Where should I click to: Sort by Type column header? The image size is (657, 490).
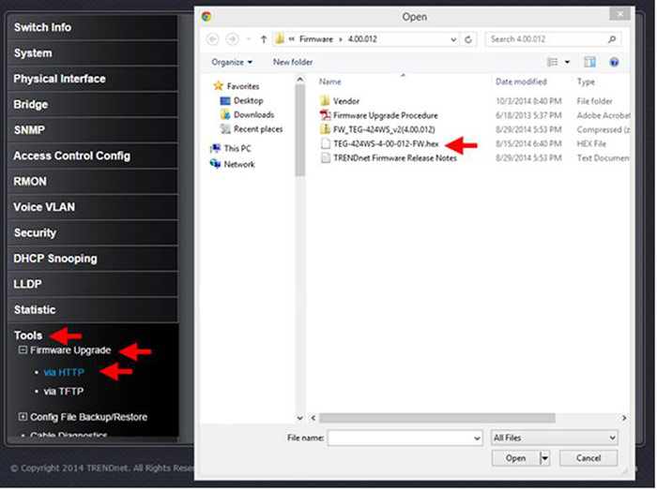(x=586, y=82)
